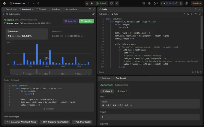Click the Output value 6 box

[150, 117]
